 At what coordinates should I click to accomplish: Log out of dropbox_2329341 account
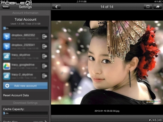click(x=45, y=46)
